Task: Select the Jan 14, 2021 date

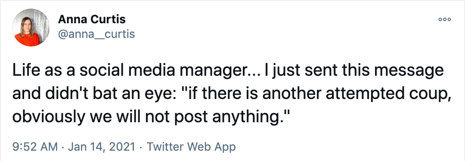Action: pyautogui.click(x=102, y=147)
